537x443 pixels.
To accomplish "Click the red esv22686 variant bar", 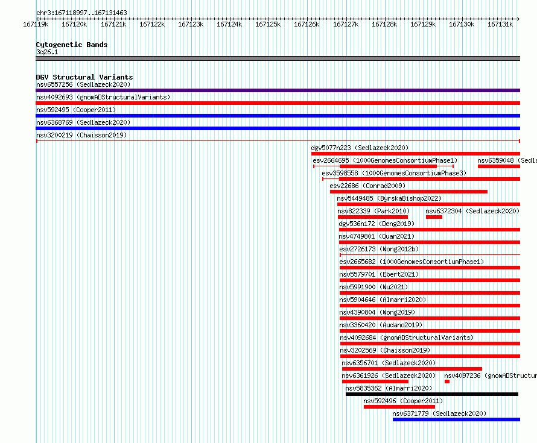I will click(408, 192).
